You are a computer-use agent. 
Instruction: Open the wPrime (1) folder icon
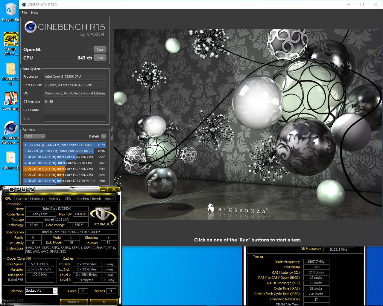[11, 160]
